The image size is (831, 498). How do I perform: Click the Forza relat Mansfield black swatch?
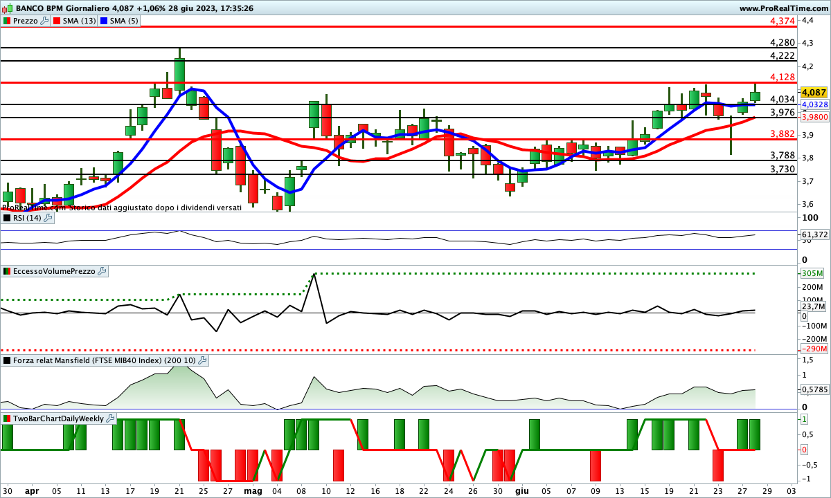click(7, 360)
